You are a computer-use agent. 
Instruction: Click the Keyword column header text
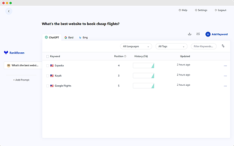coord(55,56)
